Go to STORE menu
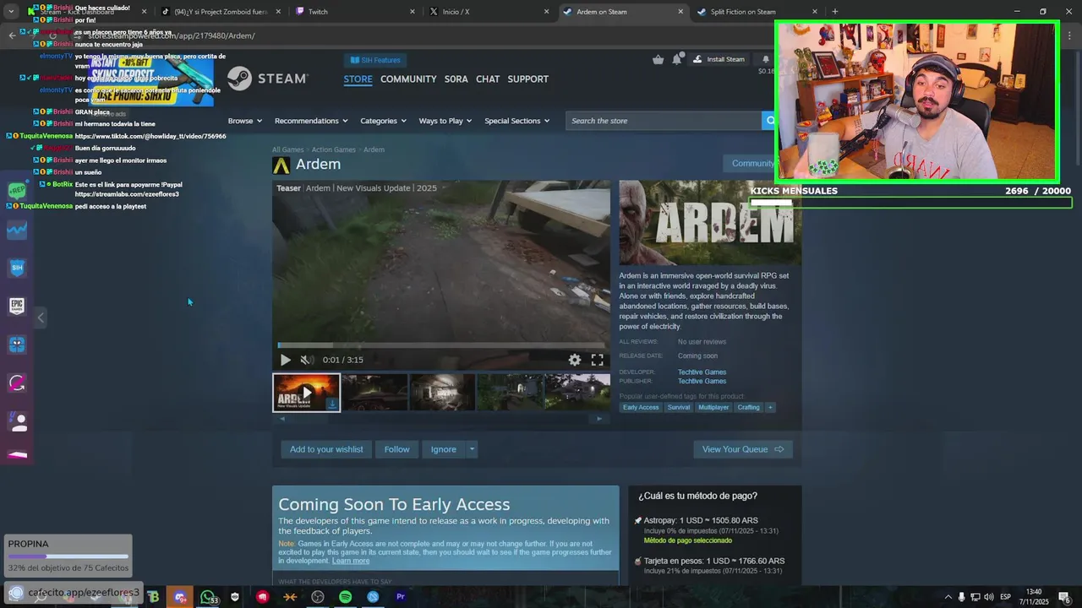 coord(358,79)
